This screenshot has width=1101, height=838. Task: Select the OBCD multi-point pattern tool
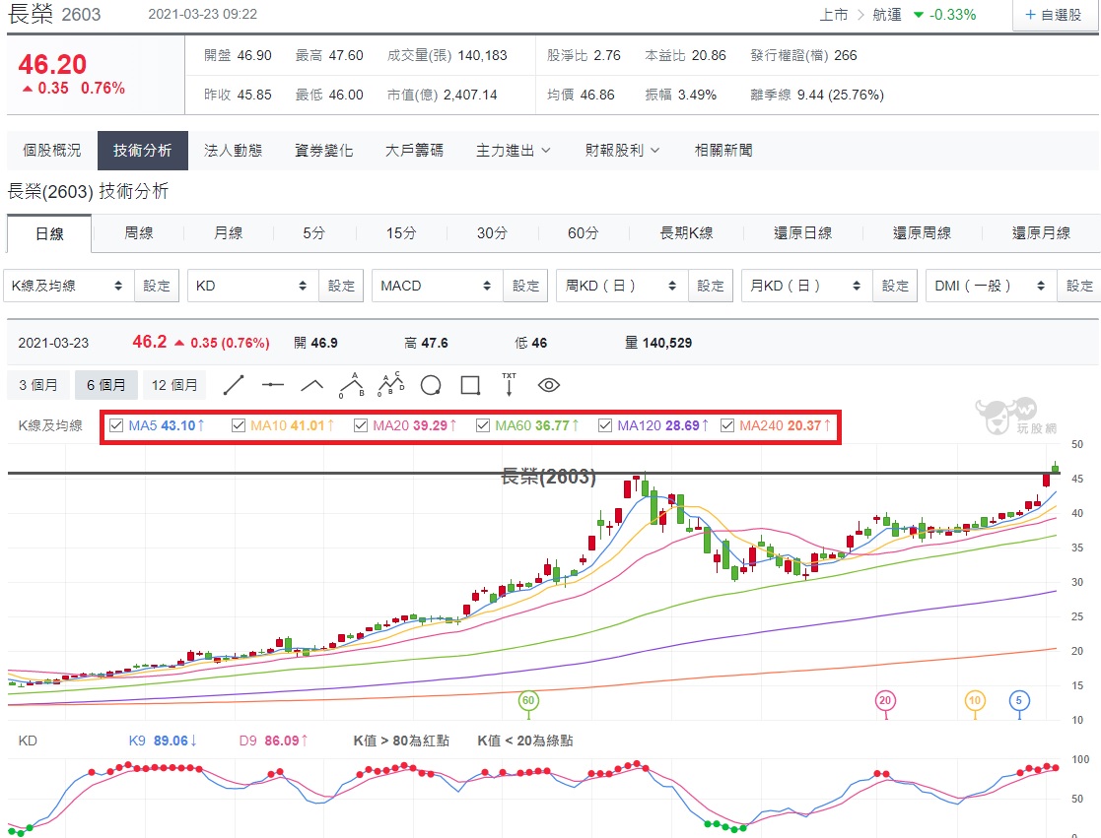pyautogui.click(x=391, y=385)
